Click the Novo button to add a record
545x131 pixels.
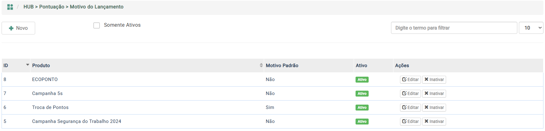[18, 28]
